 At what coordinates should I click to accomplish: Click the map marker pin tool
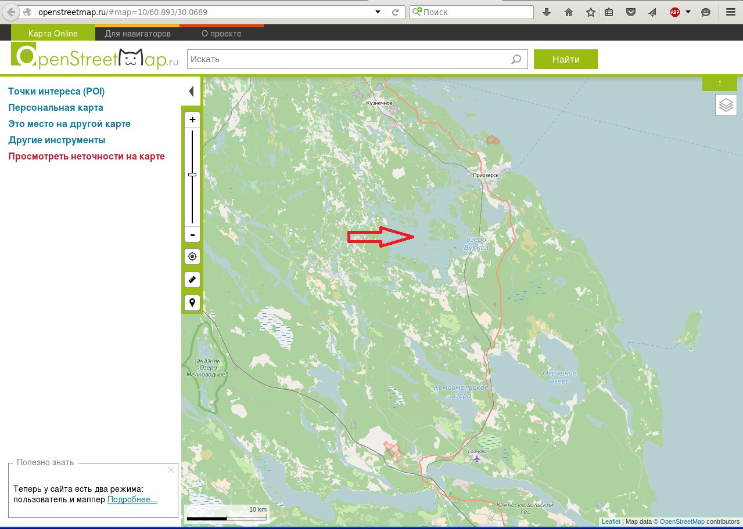point(192,303)
